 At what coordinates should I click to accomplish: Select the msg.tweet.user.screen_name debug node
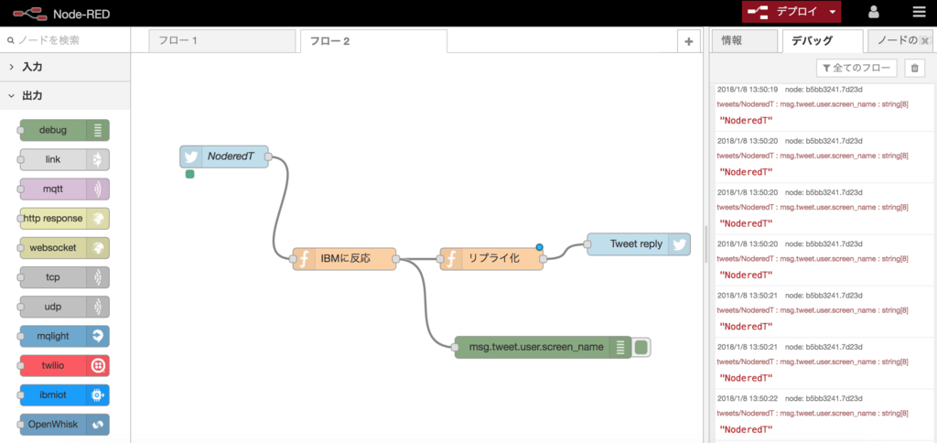pyautogui.click(x=543, y=347)
